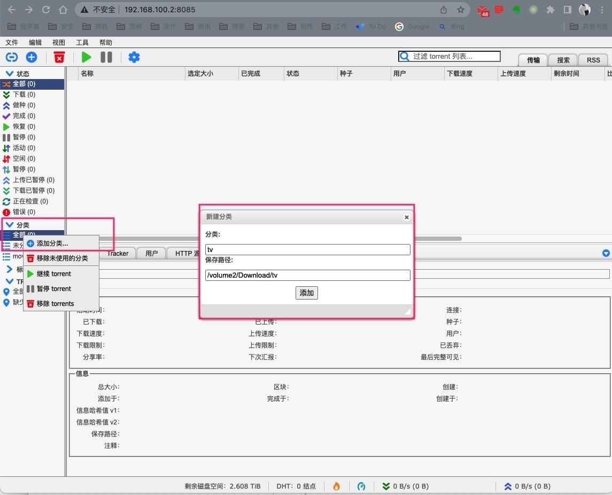Click the add torrent link chain icon
Viewport: 612px width, 495px height.
click(x=12, y=57)
